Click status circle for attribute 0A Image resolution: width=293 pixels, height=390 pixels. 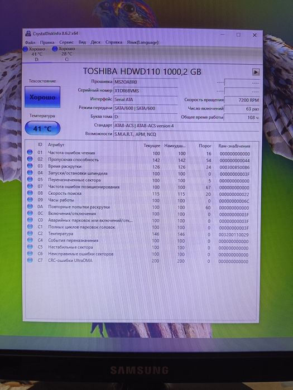(30, 206)
